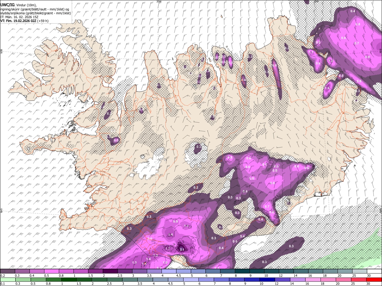The width and height of the screenshot is (382, 286).
Task: Pick the teal swatch labelled 12 in the snow scale
Action: (286, 271)
